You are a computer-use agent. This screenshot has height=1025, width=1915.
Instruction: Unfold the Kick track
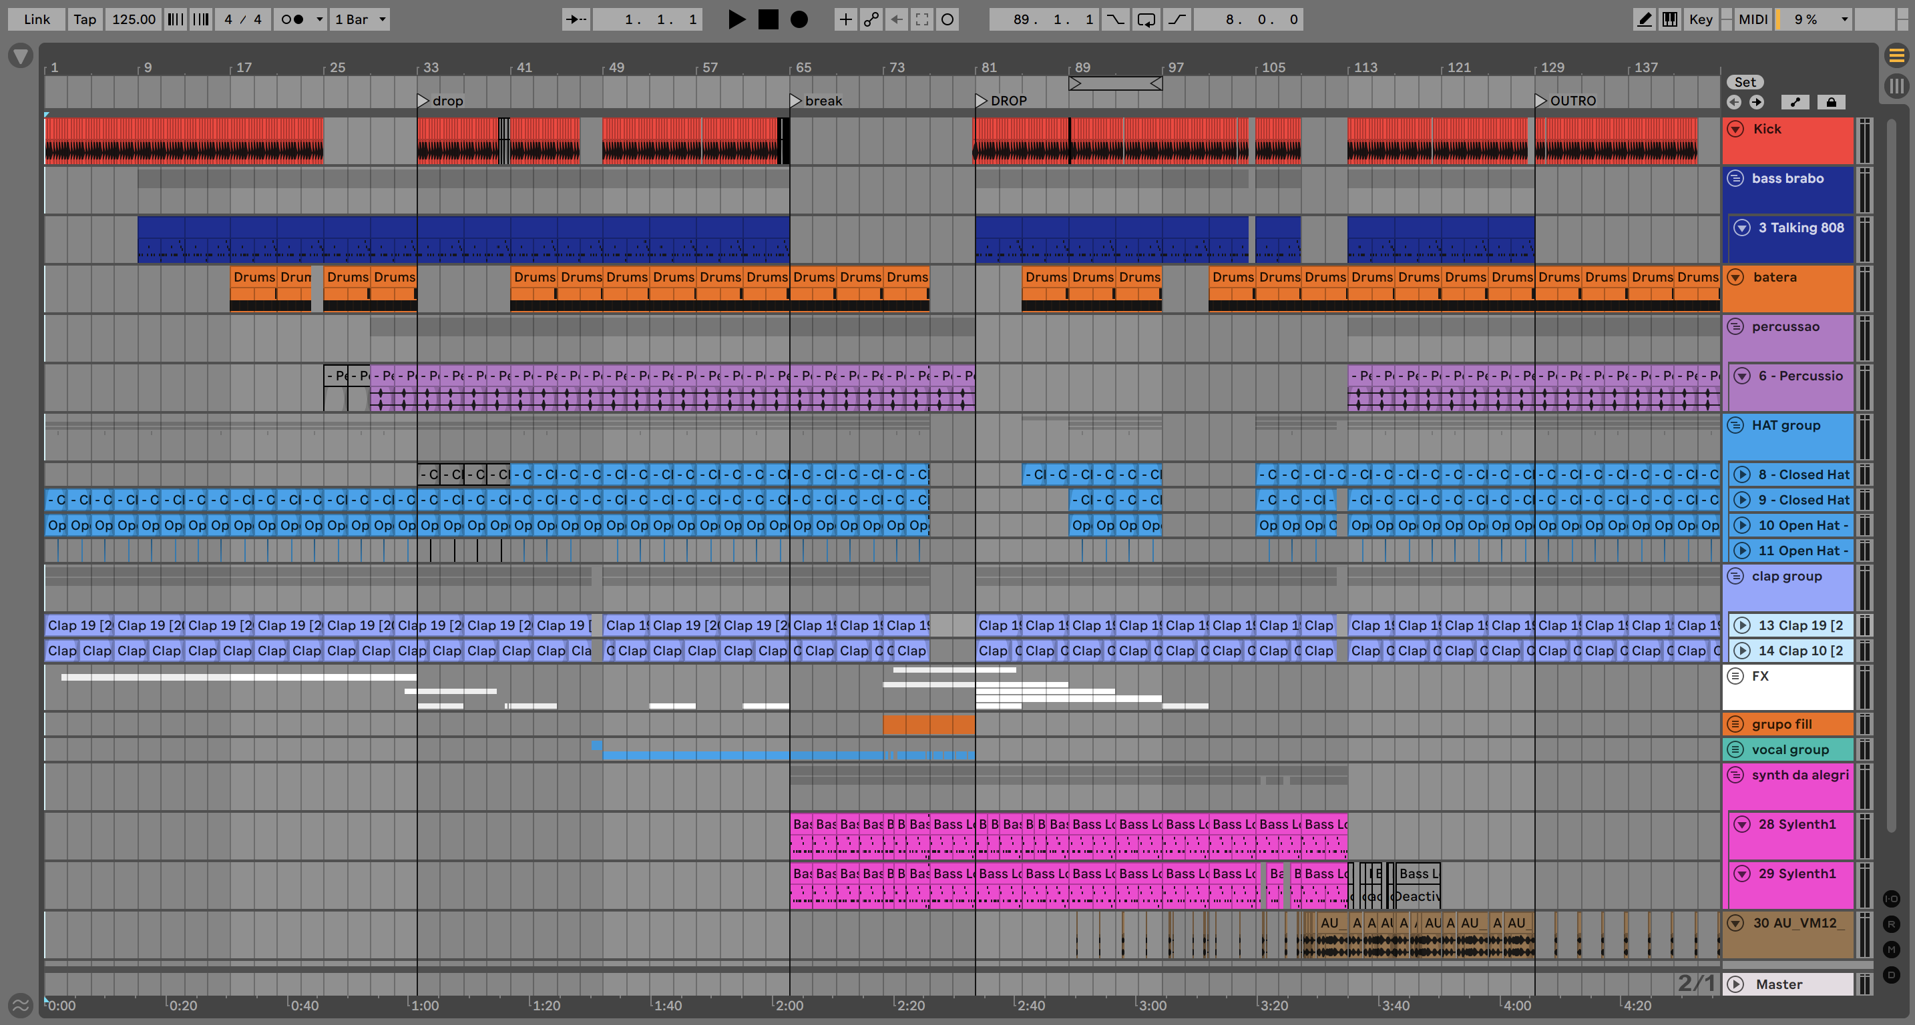(1735, 129)
